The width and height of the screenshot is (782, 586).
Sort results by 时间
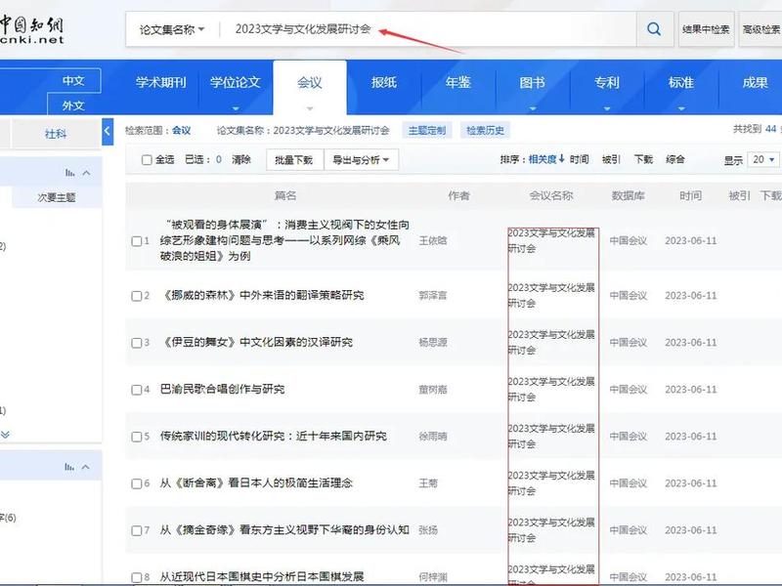tap(579, 159)
